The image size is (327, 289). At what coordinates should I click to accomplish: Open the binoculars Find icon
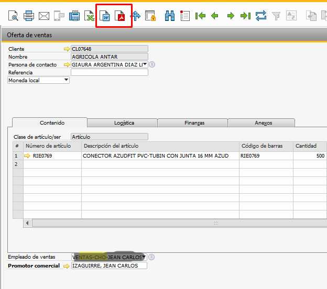(x=170, y=16)
